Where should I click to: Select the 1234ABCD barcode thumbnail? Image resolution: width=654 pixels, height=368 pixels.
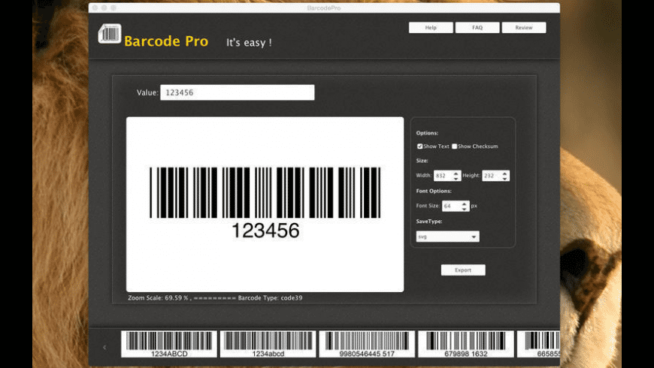[169, 344]
